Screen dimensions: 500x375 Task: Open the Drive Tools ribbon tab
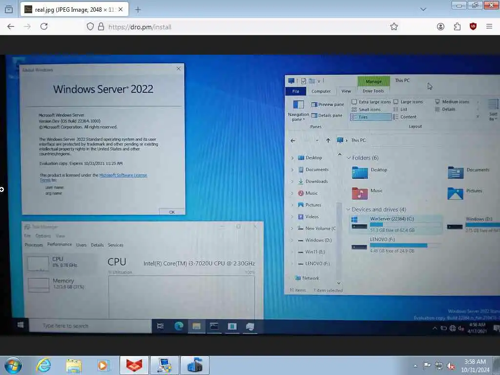point(373,91)
